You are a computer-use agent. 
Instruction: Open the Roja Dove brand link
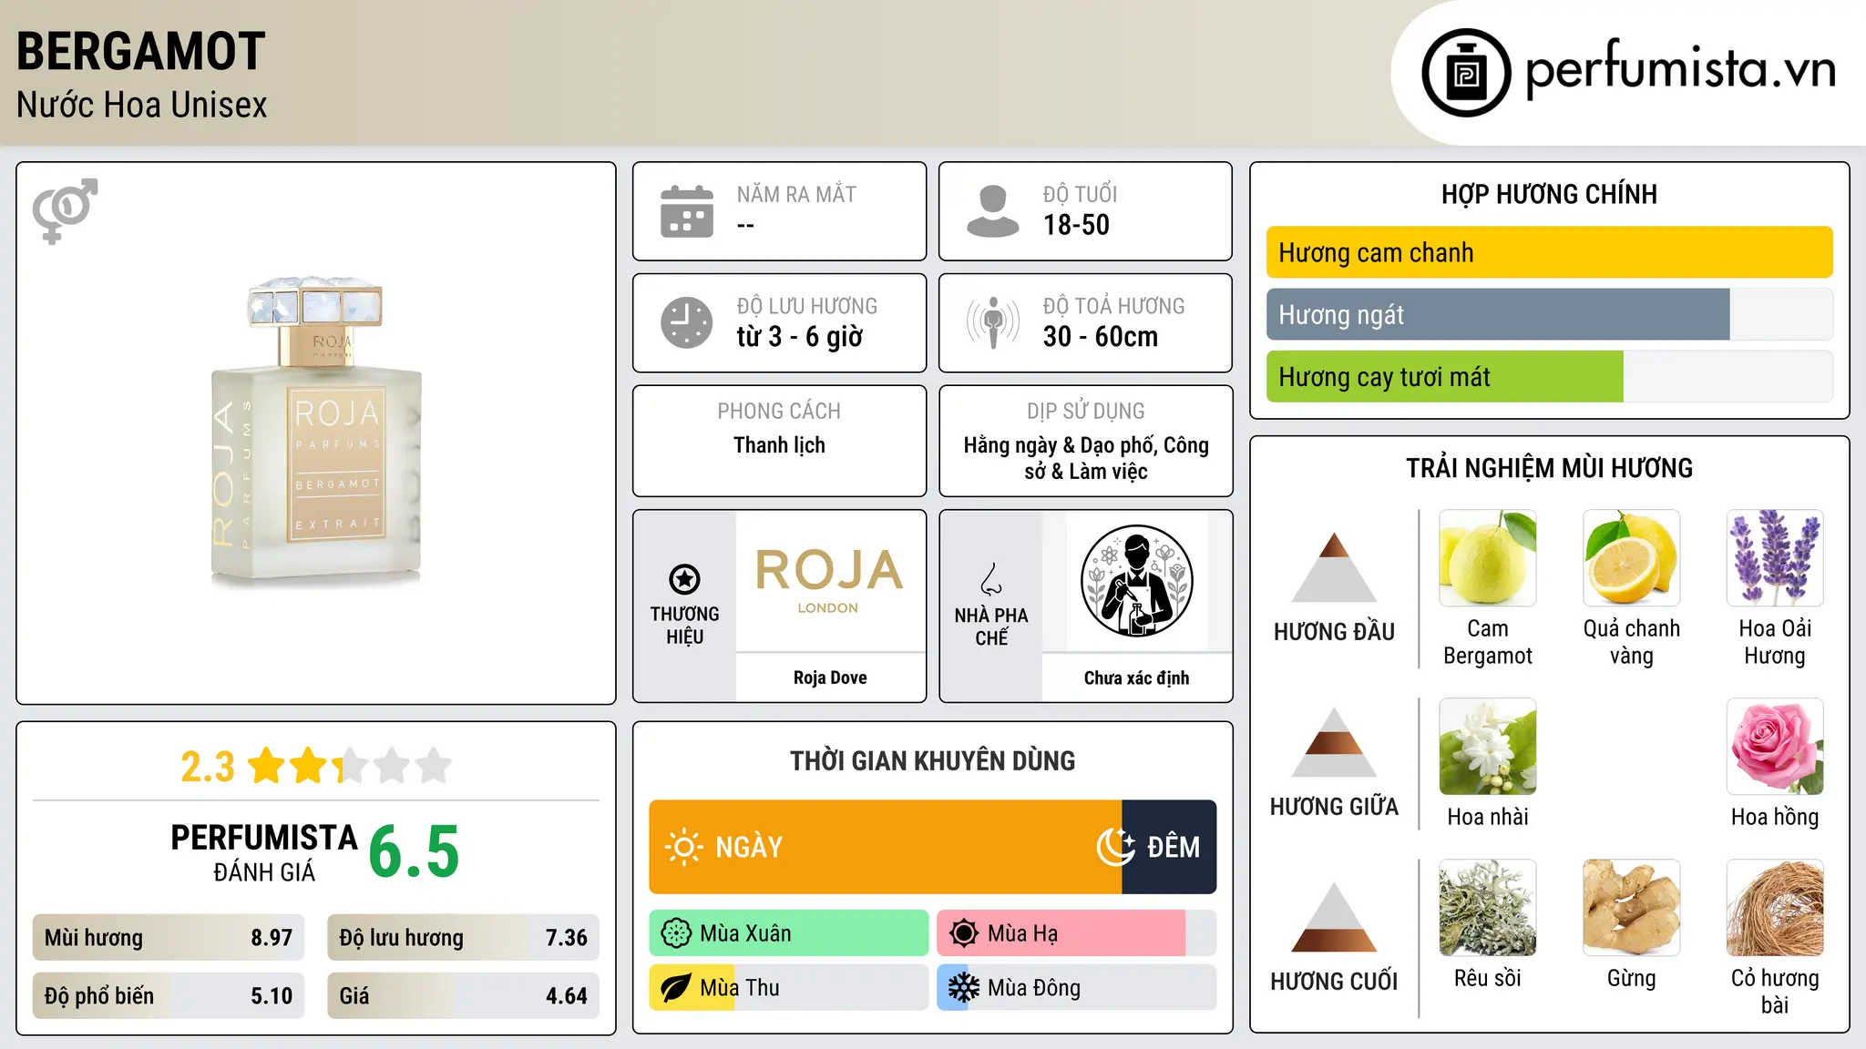tap(830, 677)
